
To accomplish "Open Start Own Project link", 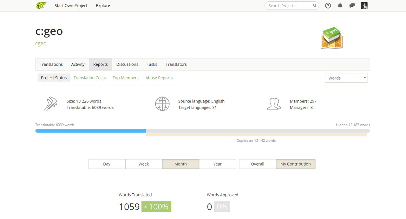I will (71, 6).
